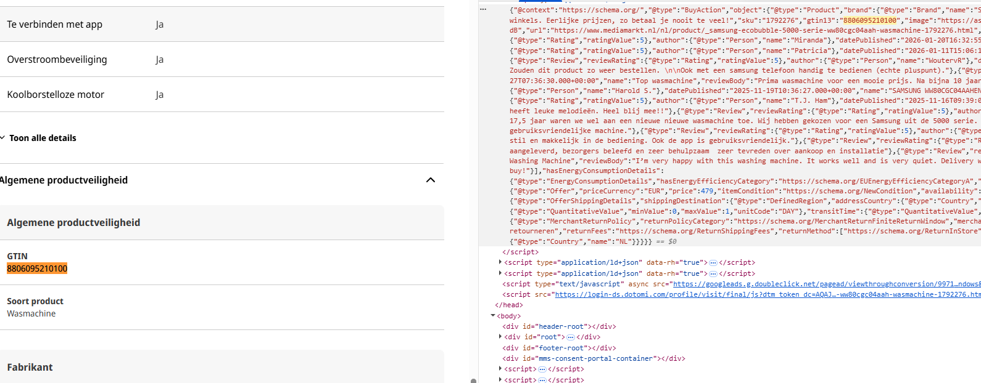Collapse the body element tree arrow

(493, 316)
